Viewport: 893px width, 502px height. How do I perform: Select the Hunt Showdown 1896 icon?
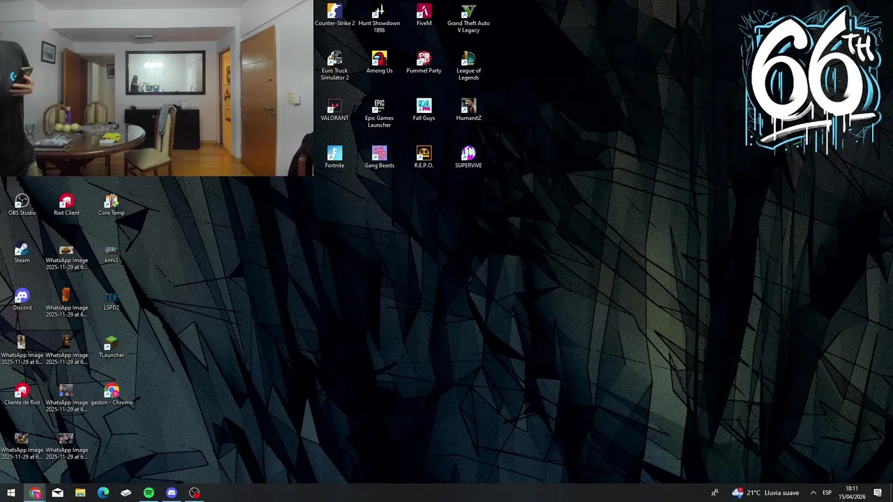(379, 19)
